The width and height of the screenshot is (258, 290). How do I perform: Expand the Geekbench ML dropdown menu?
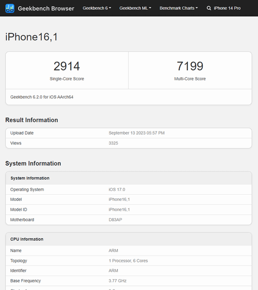[135, 8]
